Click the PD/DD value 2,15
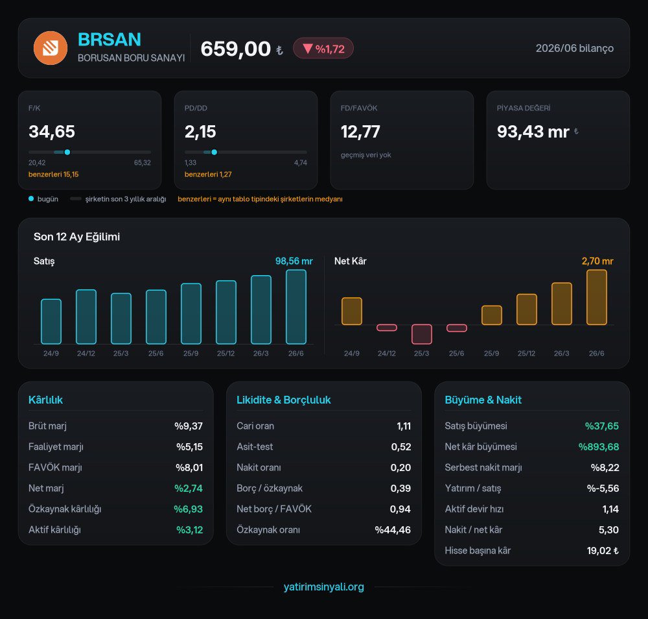Image resolution: width=648 pixels, height=619 pixels. point(200,132)
